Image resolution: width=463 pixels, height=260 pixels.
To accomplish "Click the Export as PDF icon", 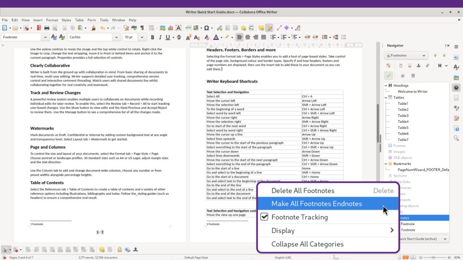I will (x=39, y=28).
